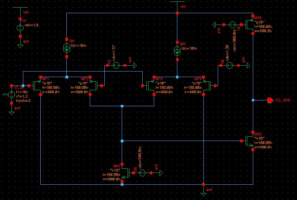Click the bottom gnd symbol
Viewport: 297px width, 200px height.
tap(203, 194)
